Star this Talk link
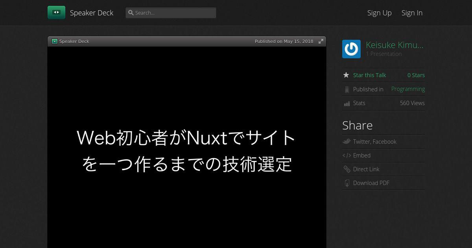The image size is (472, 248). 369,75
